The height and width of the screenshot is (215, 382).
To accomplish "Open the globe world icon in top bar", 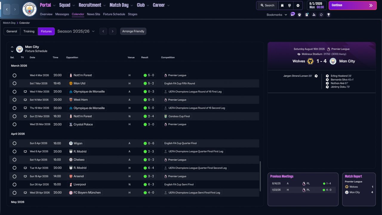I will (x=289, y=5).
